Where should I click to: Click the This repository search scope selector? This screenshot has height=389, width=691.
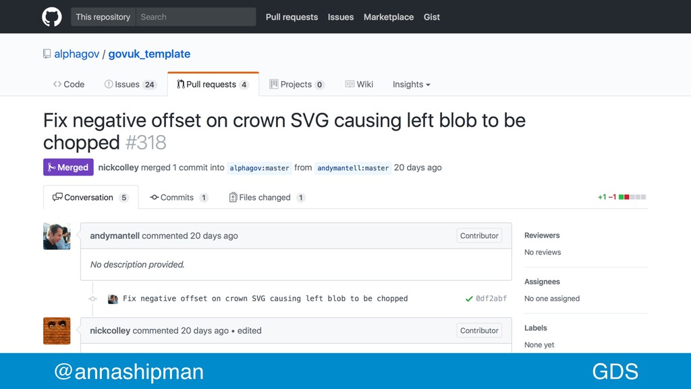click(x=103, y=17)
